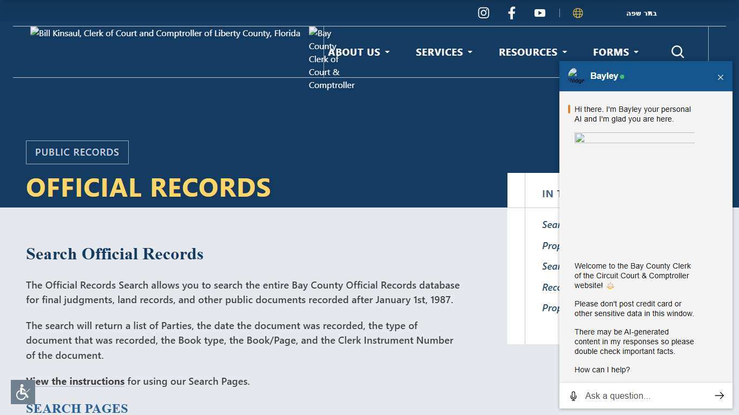Click the PUBLIC RECORDS label button
Screen dimensions: 739x415
tap(77, 152)
